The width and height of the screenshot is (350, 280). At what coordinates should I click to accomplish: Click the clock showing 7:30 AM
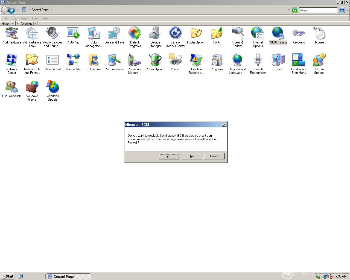tap(341, 276)
